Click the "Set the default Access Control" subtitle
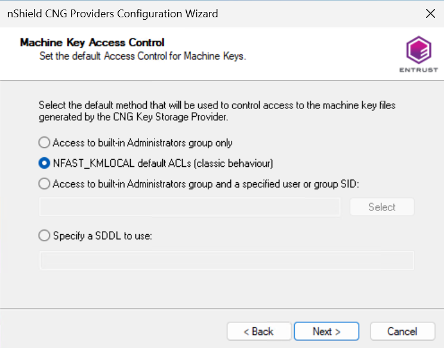The width and height of the screenshot is (444, 348). tap(143, 56)
